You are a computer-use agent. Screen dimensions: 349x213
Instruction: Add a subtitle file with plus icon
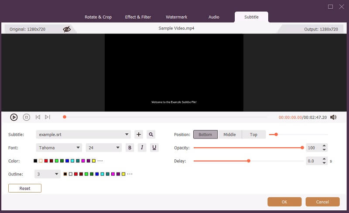point(139,135)
